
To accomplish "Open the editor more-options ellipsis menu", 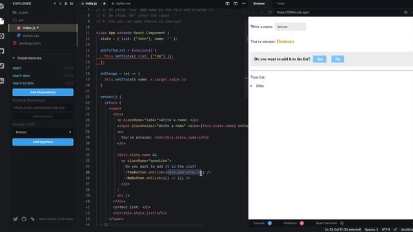I will 244,4.
